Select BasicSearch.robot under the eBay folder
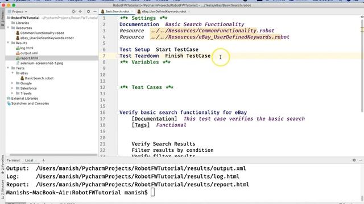The width and height of the screenshot is (364, 204). (x=39, y=78)
